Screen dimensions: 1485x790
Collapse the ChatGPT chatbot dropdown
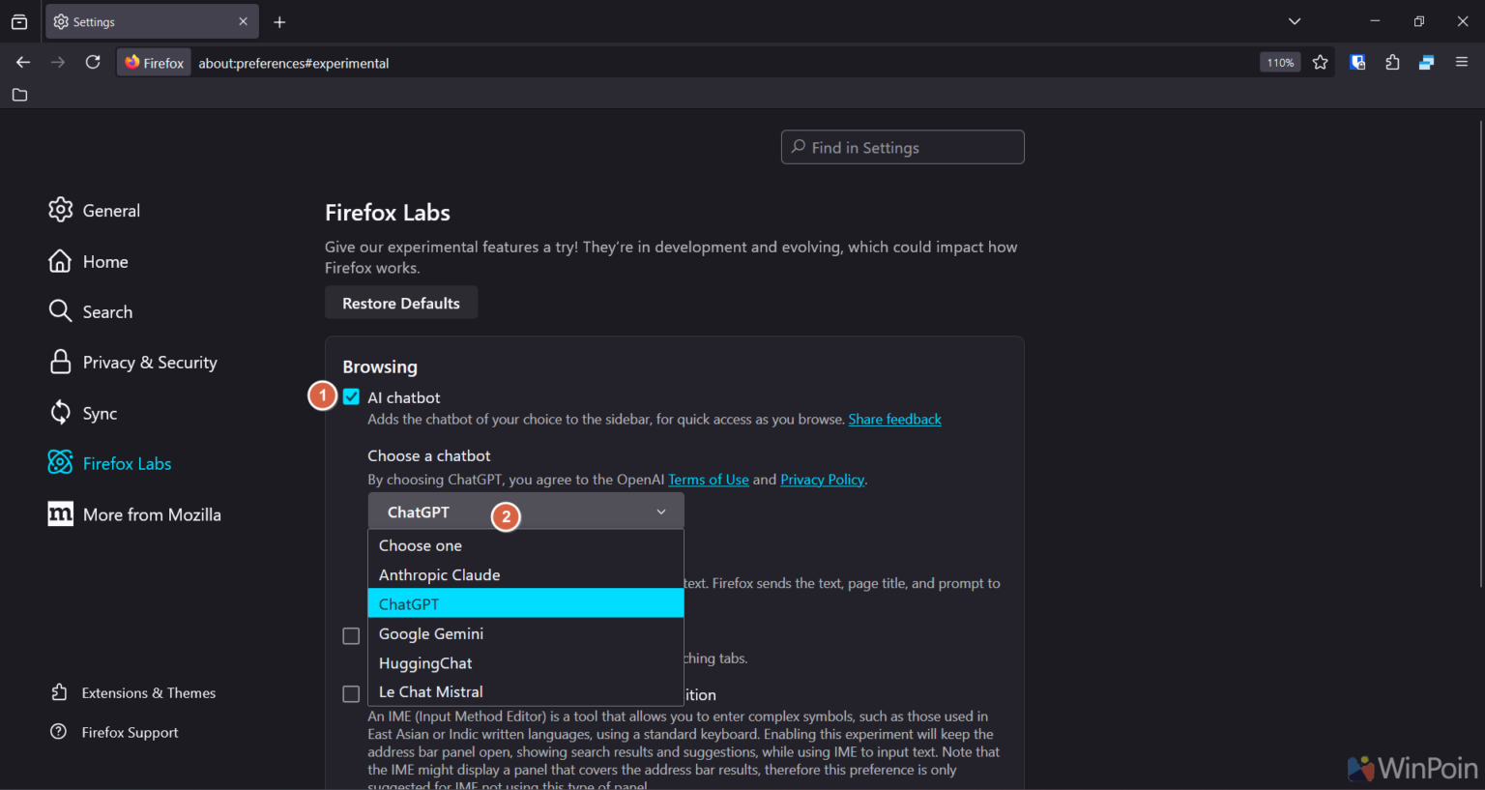tap(526, 512)
